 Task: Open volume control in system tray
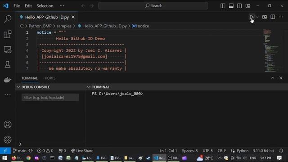(x=244, y=158)
